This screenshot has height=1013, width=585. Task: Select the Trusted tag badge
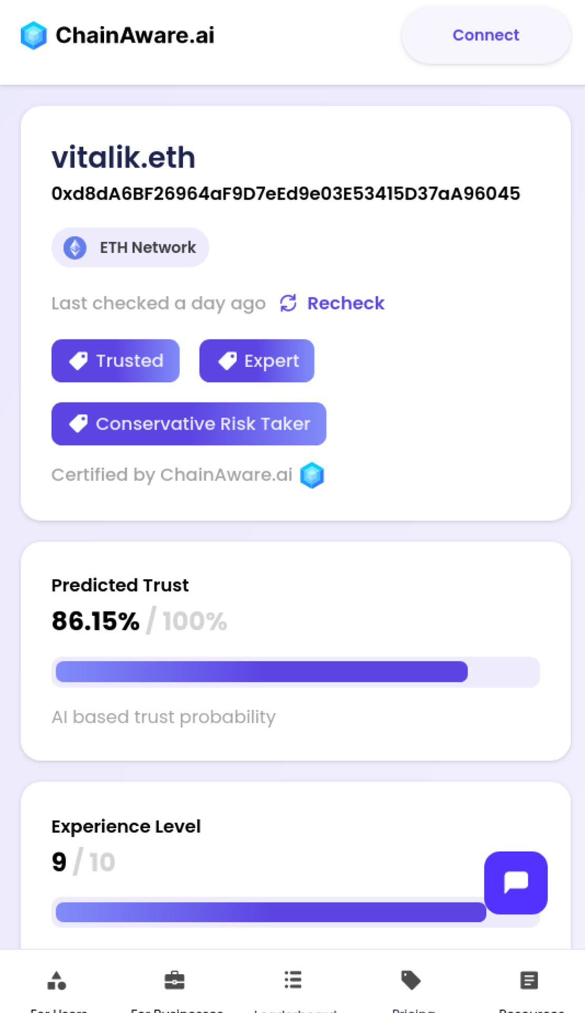click(x=115, y=361)
